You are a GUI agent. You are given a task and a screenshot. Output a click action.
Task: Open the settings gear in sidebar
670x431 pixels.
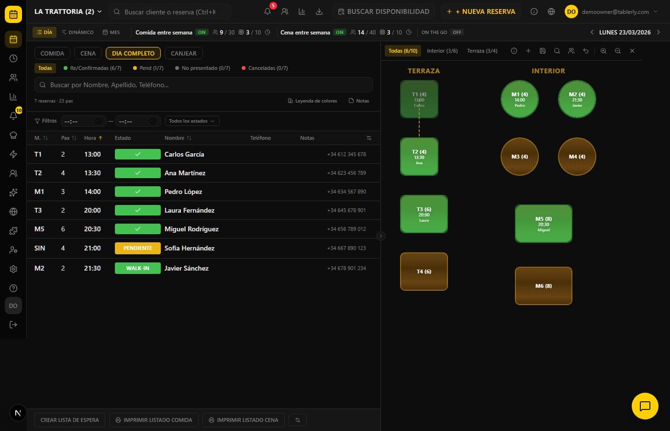13,269
